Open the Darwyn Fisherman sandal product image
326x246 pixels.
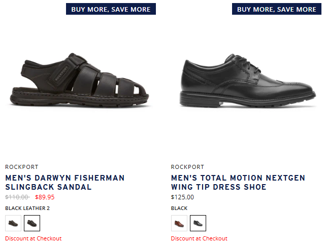click(81, 84)
